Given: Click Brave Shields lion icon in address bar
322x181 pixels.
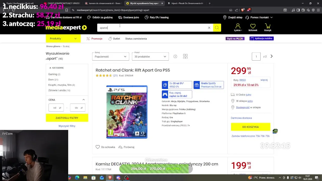Looking at the screenshot, I should click(243, 10).
